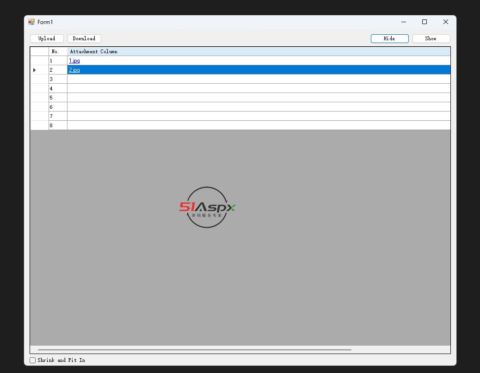
Task: Select row number 8 cell
Action: 58,125
